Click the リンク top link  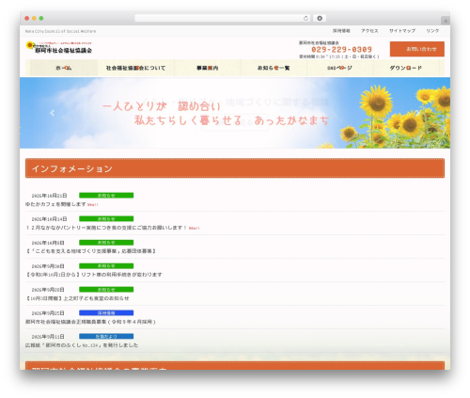point(432,31)
